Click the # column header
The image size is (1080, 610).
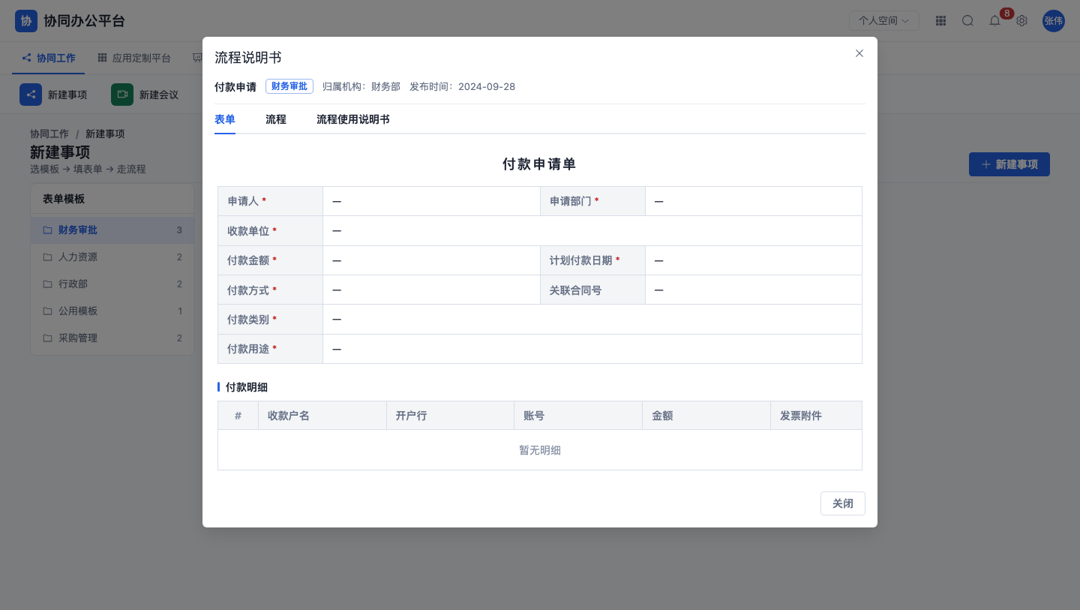pos(238,416)
